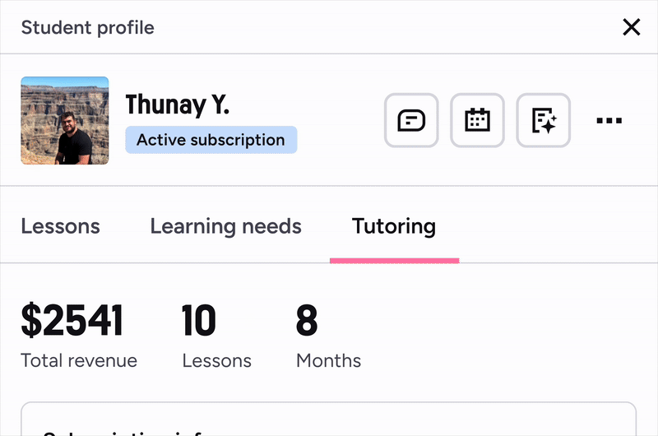Image resolution: width=658 pixels, height=436 pixels.
Task: Click Thunay Y.'s profile photo
Action: coord(65,120)
